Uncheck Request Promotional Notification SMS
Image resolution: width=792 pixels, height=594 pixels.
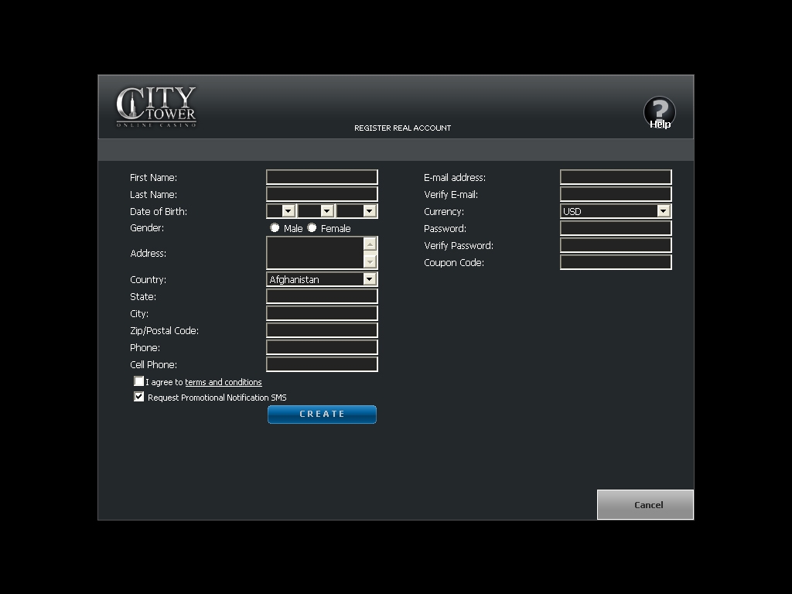point(139,397)
